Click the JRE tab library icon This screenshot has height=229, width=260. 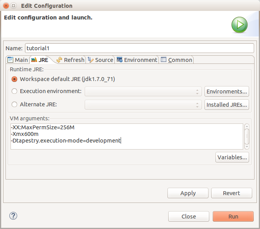34,60
